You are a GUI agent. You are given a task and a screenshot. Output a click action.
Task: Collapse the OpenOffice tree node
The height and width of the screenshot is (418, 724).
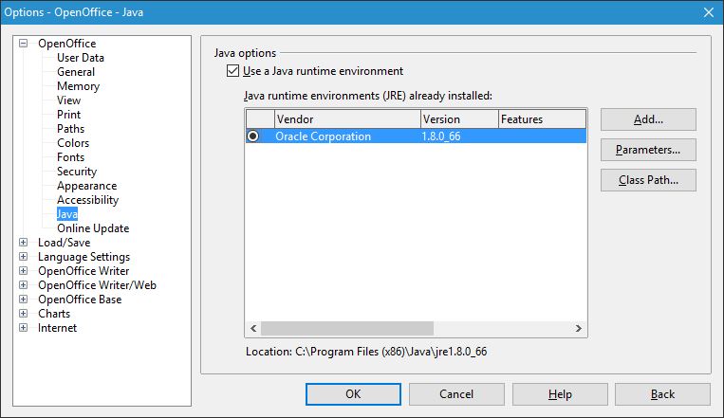coord(24,44)
